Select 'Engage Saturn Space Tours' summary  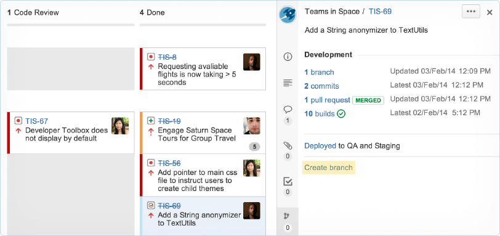pyautogui.click(x=197, y=134)
